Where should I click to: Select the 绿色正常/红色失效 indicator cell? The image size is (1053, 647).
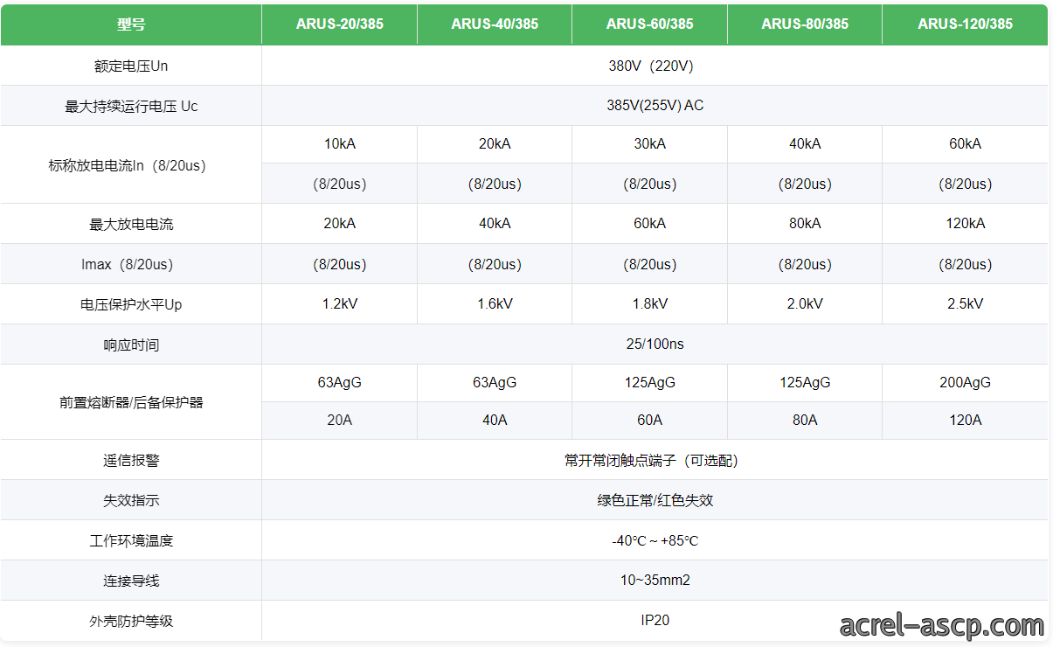(655, 500)
